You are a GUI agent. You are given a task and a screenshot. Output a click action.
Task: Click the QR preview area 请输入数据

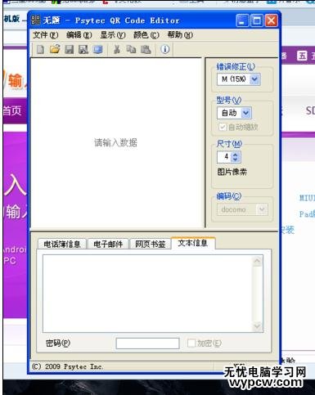[115, 142]
